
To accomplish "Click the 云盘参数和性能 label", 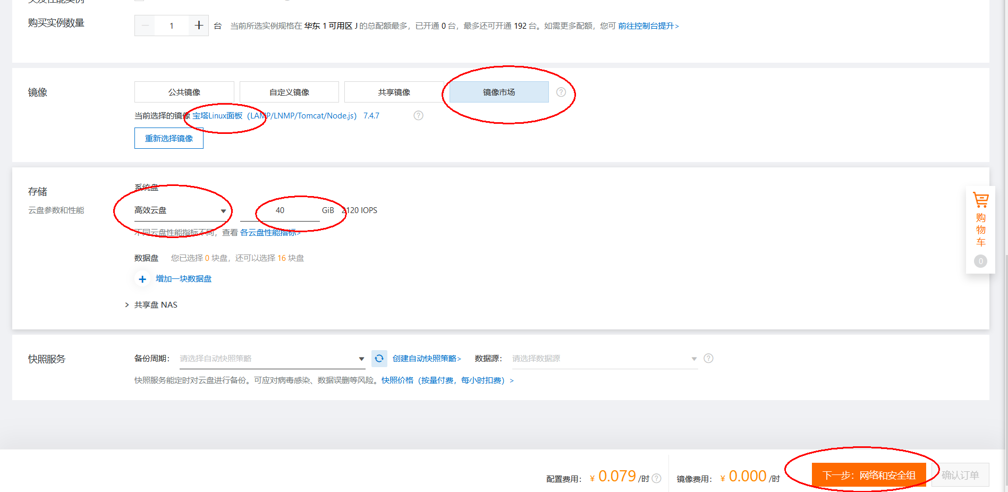I will (x=56, y=210).
